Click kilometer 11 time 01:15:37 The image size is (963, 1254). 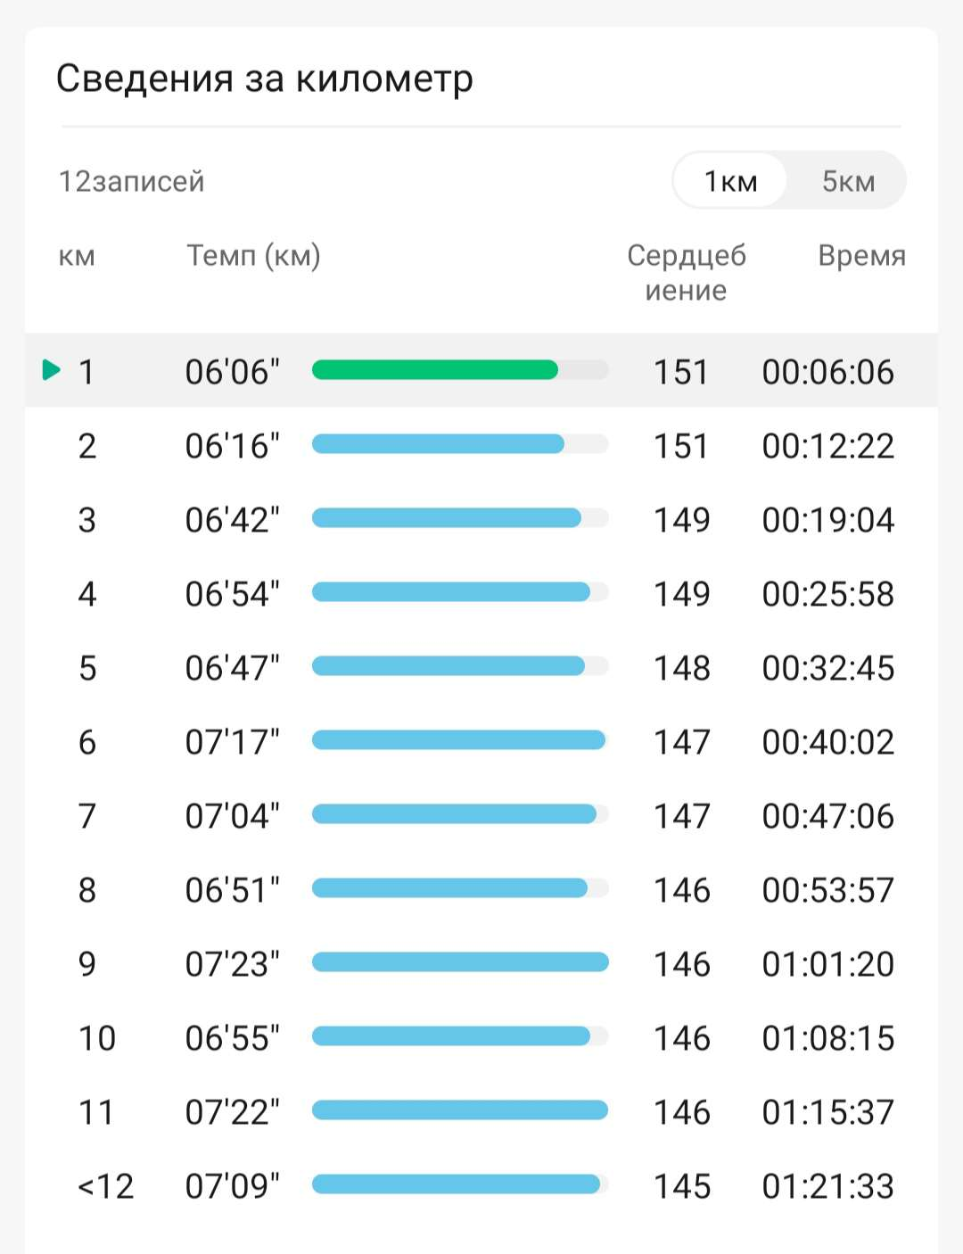[827, 1112]
